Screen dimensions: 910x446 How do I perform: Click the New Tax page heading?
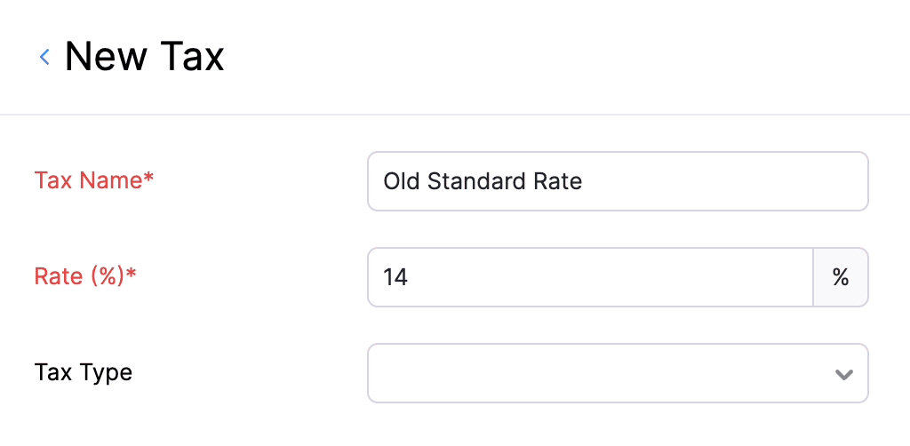point(145,58)
